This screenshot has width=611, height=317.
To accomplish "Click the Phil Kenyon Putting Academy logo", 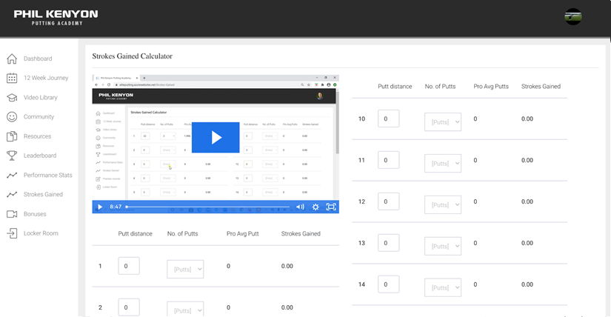I will pos(56,18).
